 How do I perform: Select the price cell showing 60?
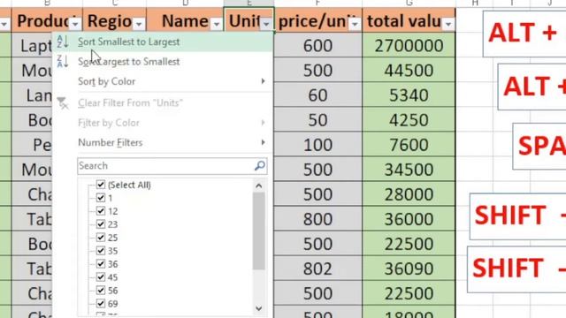point(317,95)
